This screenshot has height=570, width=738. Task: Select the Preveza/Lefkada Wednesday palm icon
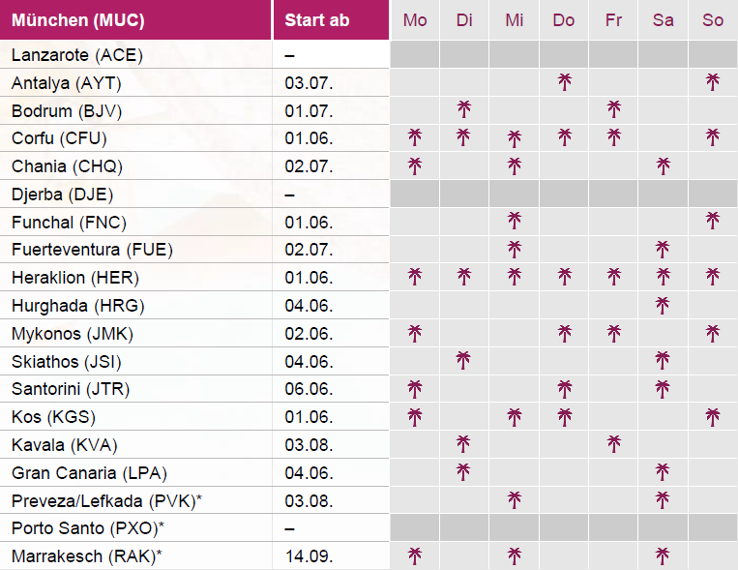coord(515,500)
